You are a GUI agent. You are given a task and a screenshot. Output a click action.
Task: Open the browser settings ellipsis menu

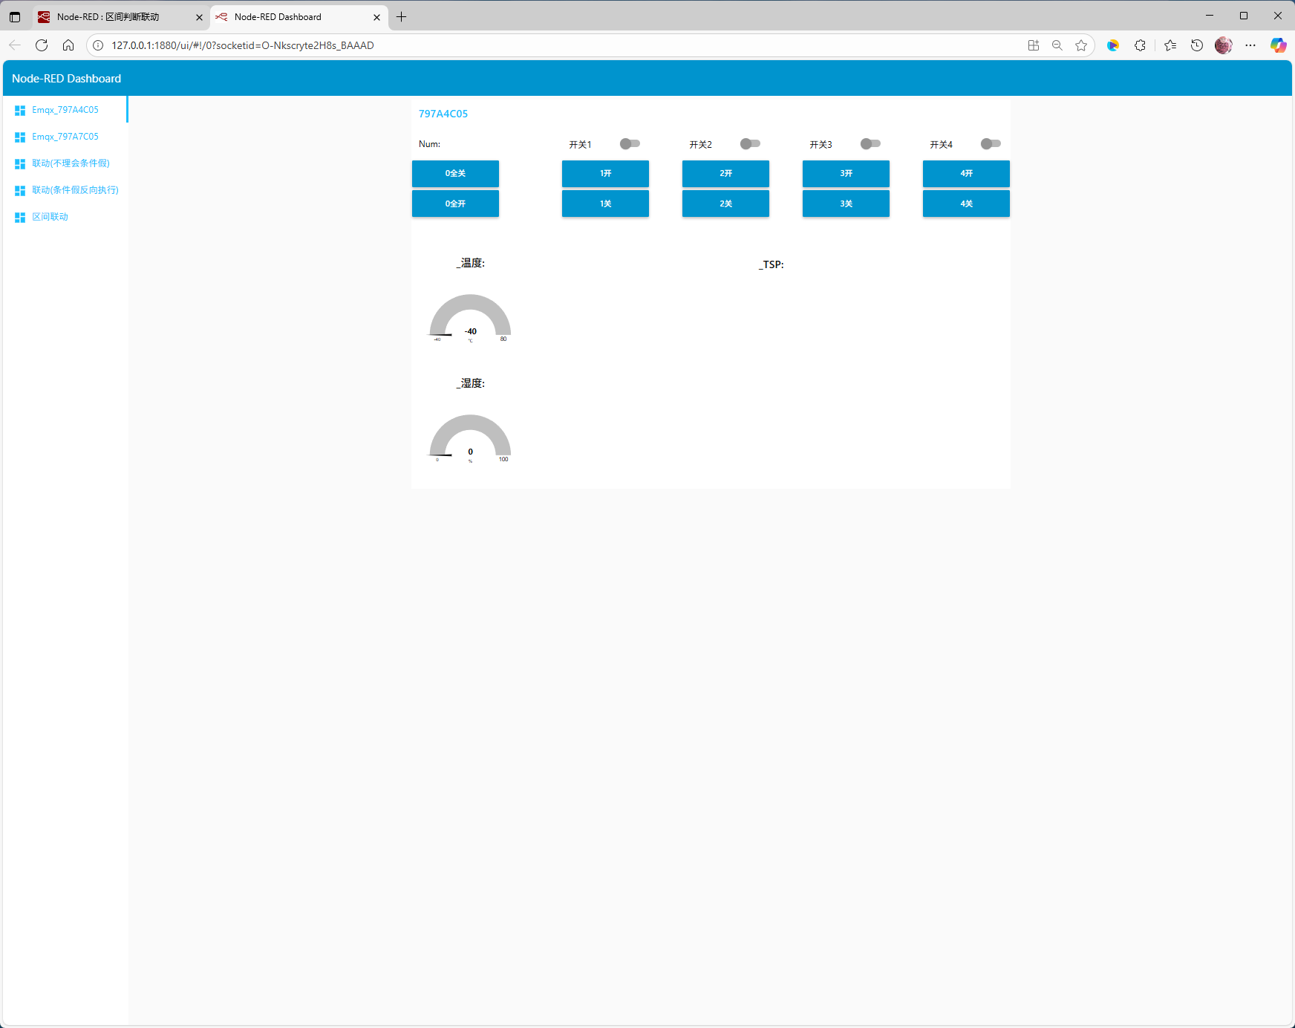click(1250, 45)
